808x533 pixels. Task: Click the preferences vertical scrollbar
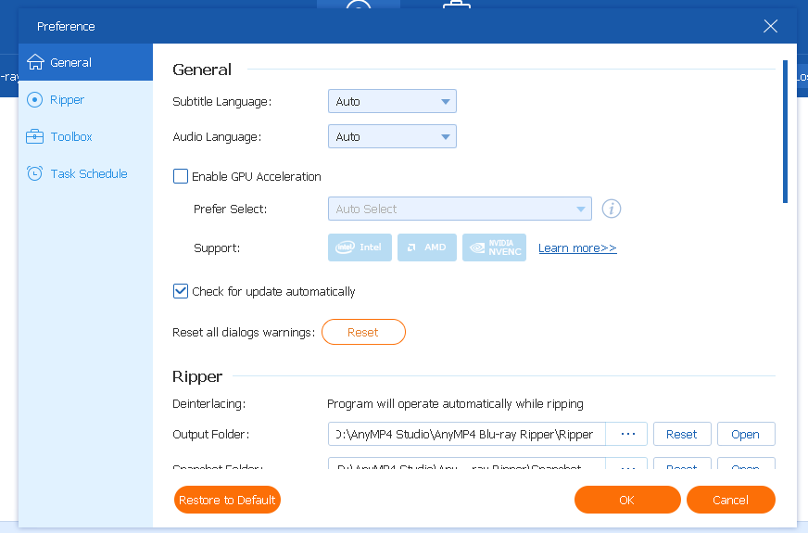click(x=785, y=132)
